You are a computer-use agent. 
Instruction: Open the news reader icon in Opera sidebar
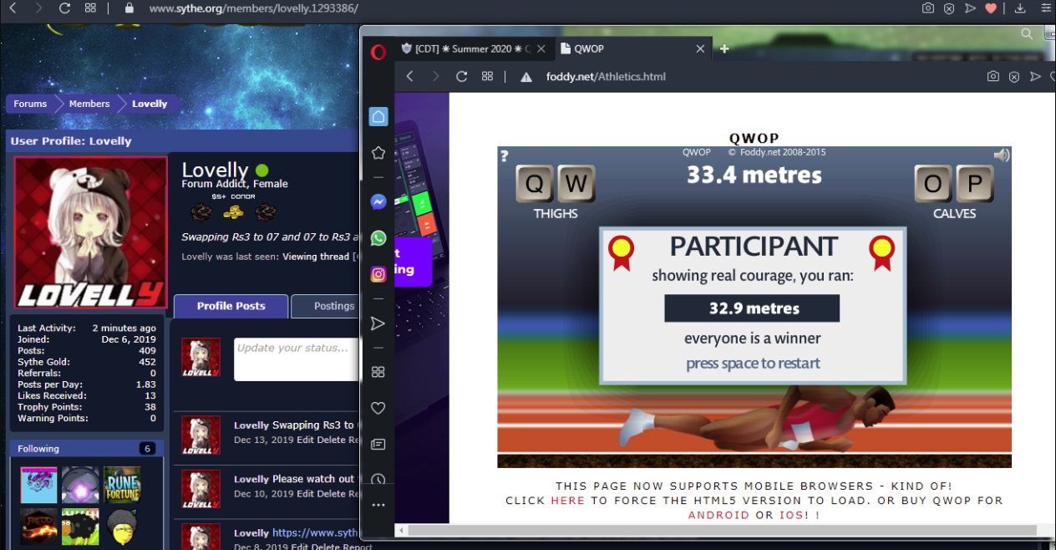pyautogui.click(x=378, y=444)
